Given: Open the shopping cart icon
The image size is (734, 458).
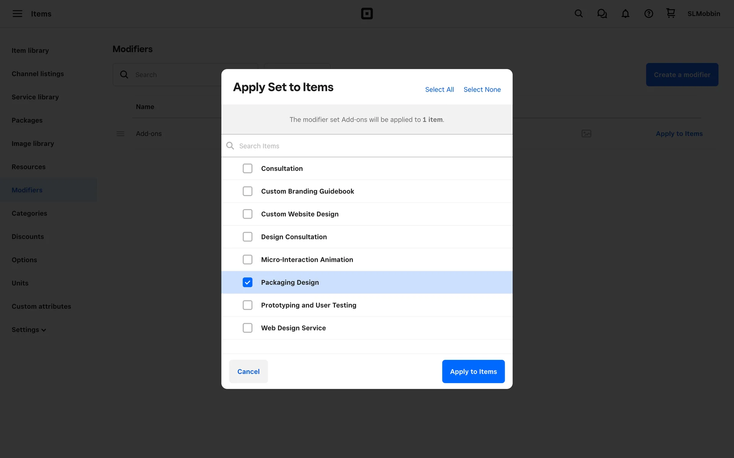Looking at the screenshot, I should 671,13.
